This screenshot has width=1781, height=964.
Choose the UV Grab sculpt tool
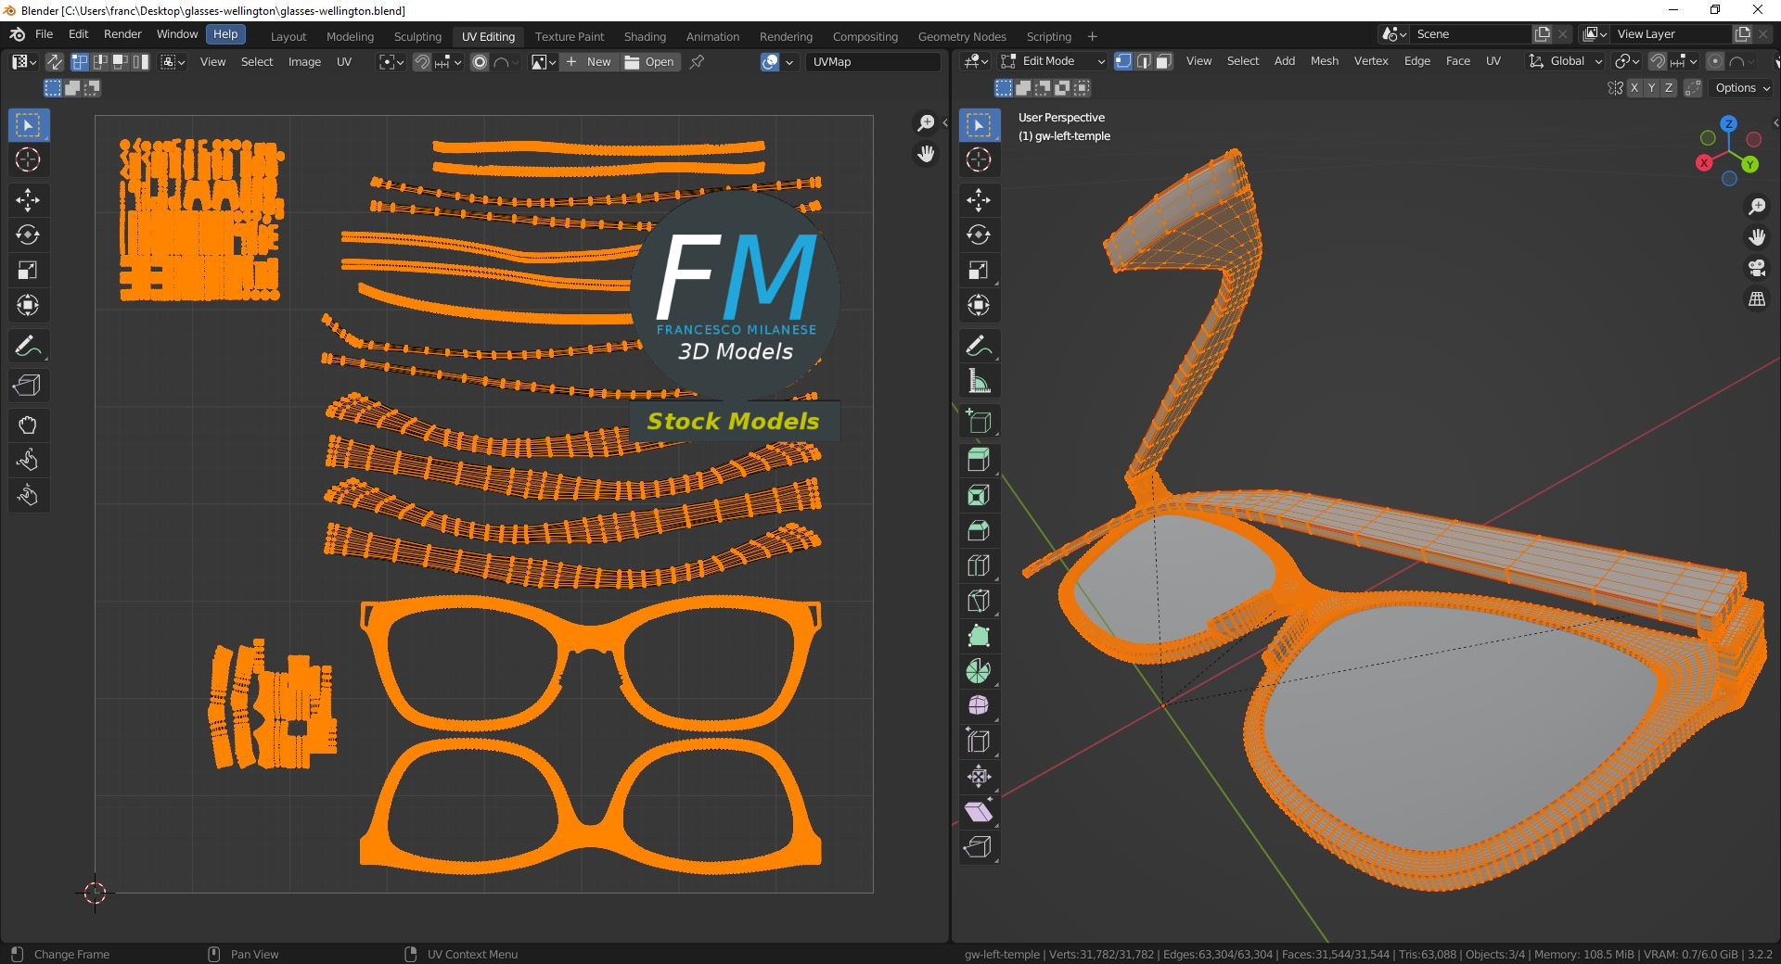tap(27, 425)
